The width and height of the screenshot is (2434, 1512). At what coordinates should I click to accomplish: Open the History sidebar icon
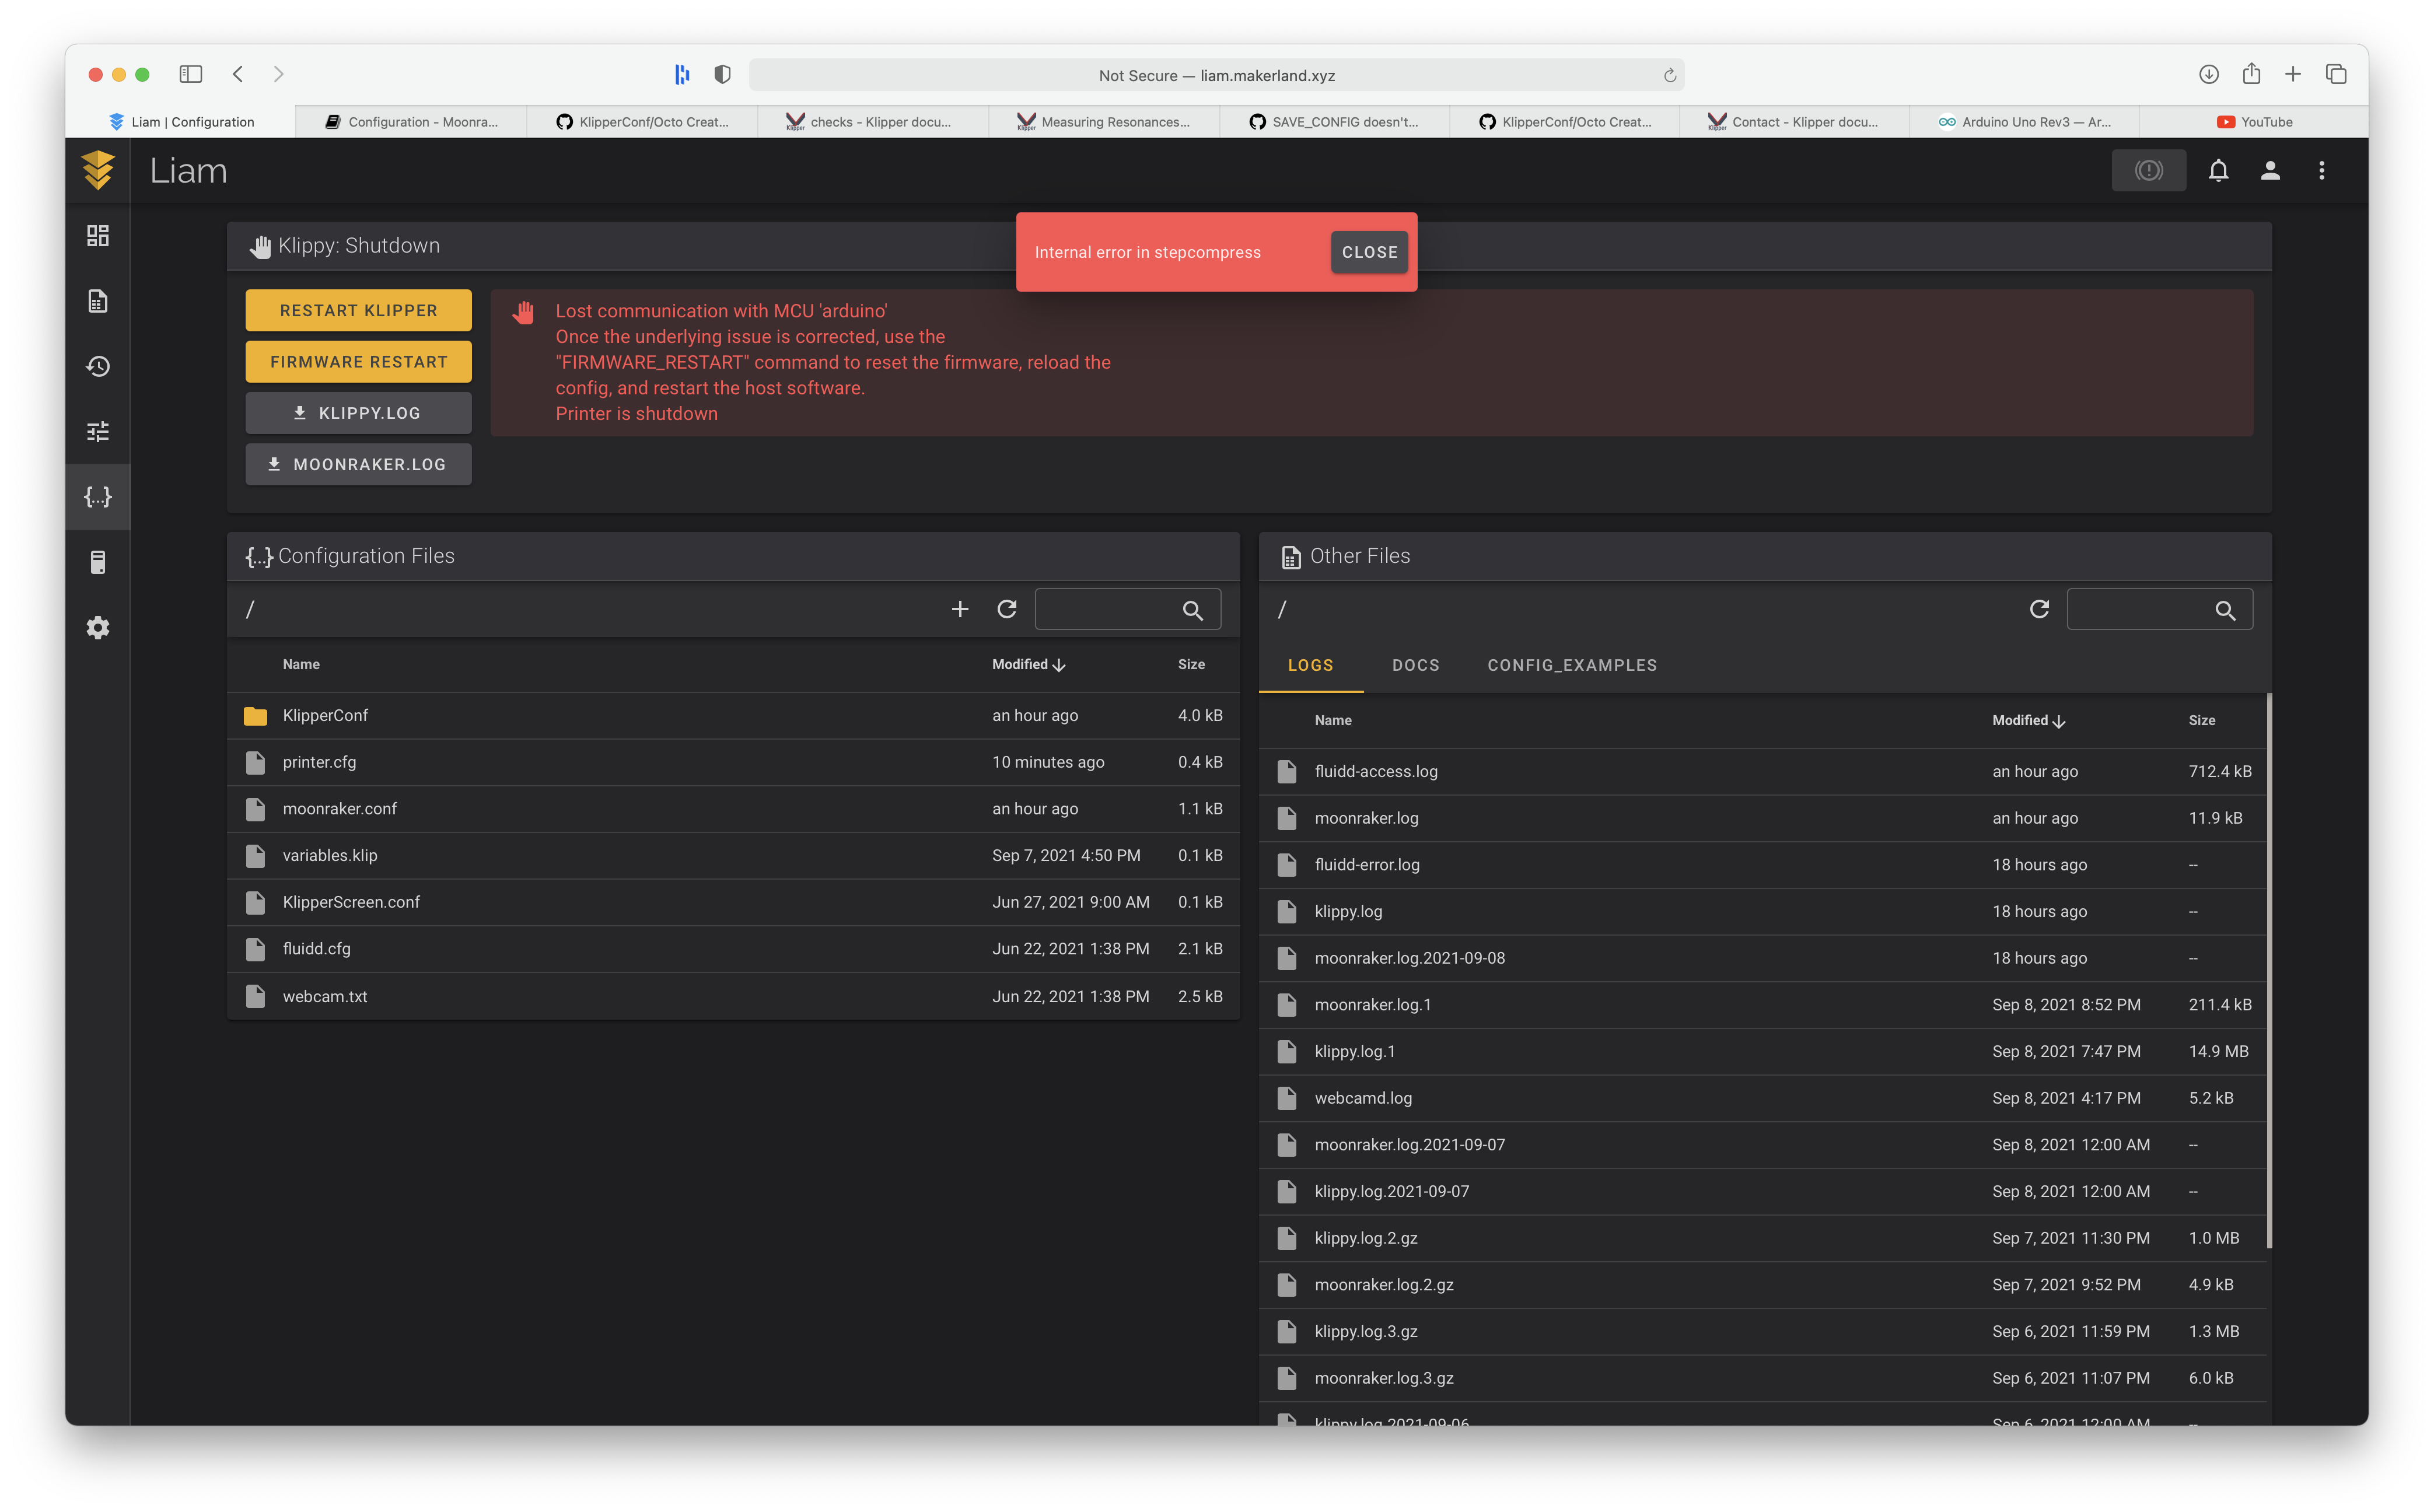pyautogui.click(x=97, y=366)
